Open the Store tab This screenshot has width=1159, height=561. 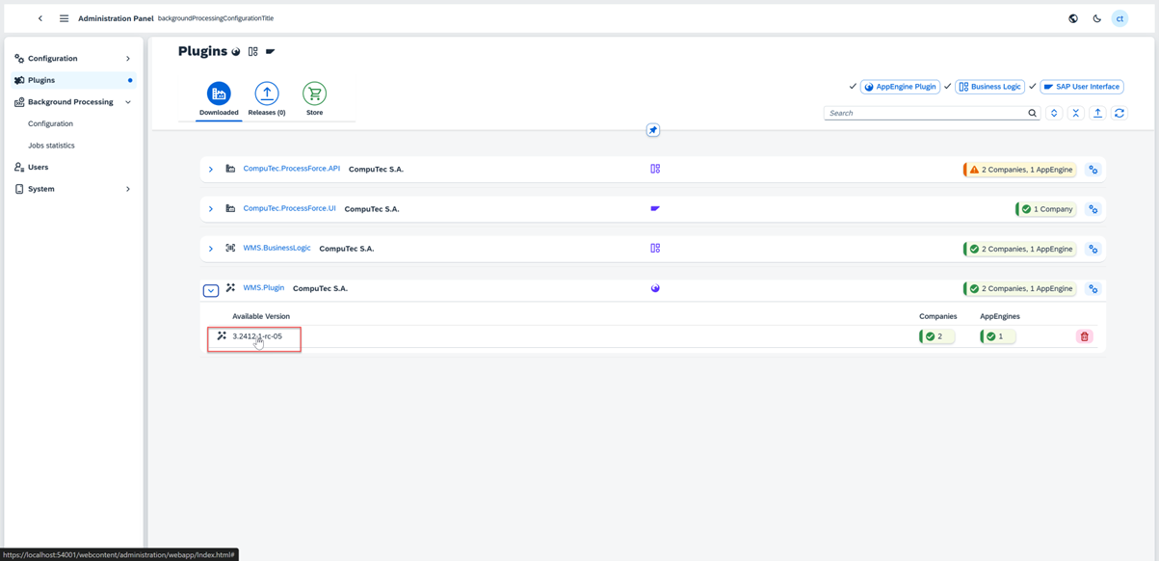[x=314, y=98]
